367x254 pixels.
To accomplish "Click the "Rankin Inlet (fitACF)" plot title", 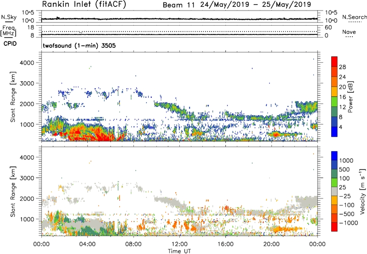I will [84, 4].
